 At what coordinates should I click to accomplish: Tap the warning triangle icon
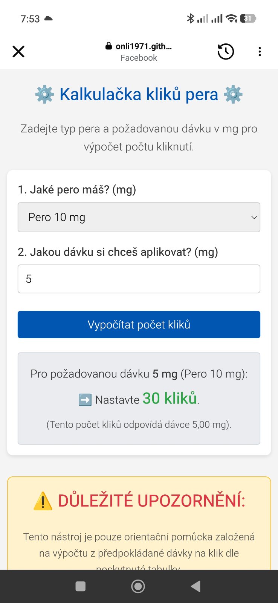[x=43, y=501]
